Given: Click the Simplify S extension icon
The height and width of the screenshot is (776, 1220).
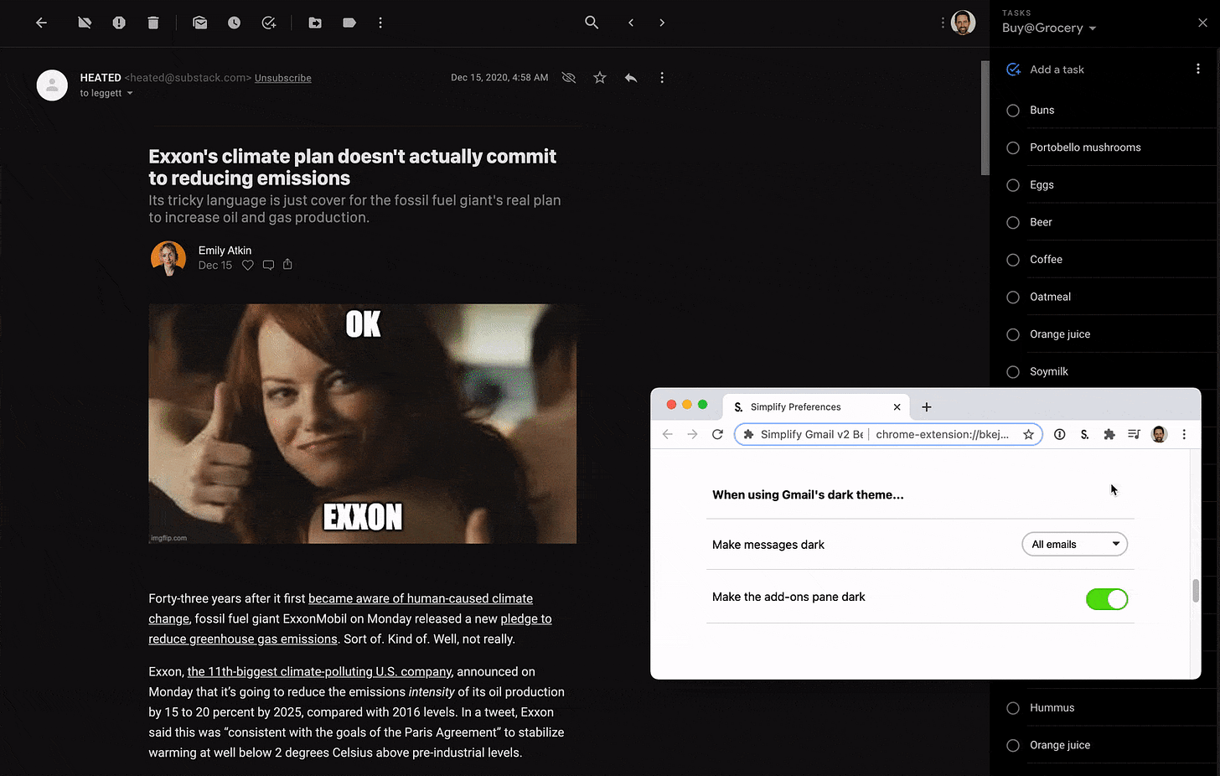Looking at the screenshot, I should (1084, 434).
